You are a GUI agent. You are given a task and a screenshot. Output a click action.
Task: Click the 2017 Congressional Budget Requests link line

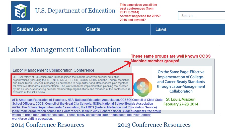tap(87, 111)
